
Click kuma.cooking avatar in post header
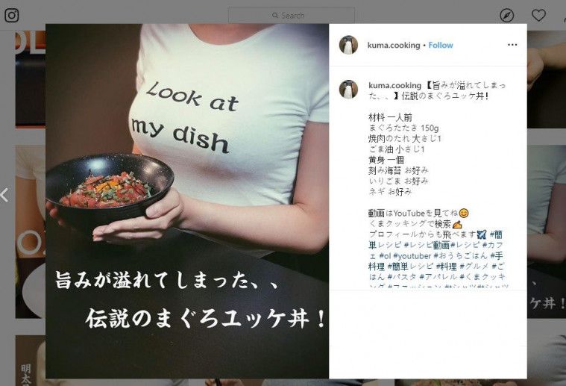tap(348, 45)
